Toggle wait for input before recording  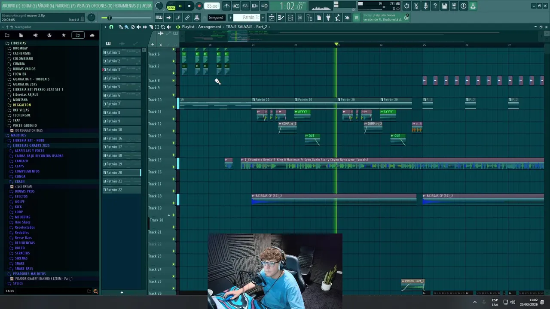236,6
